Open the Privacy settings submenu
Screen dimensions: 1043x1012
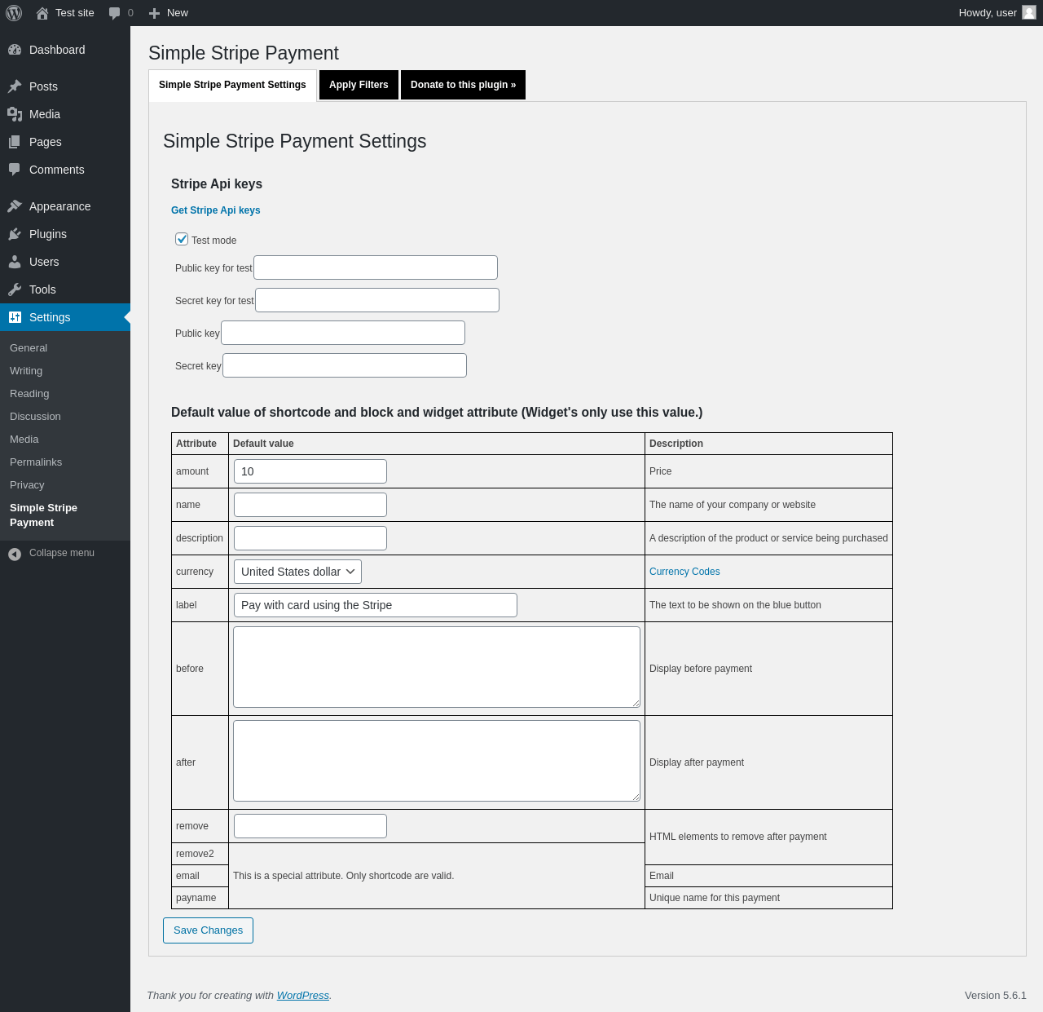(27, 485)
